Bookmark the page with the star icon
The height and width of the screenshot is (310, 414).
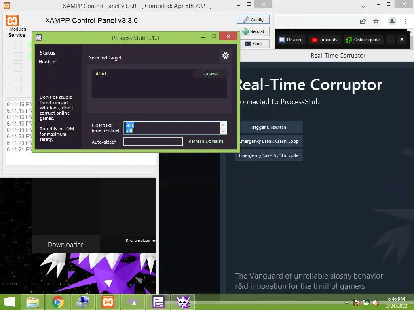tap(376, 21)
